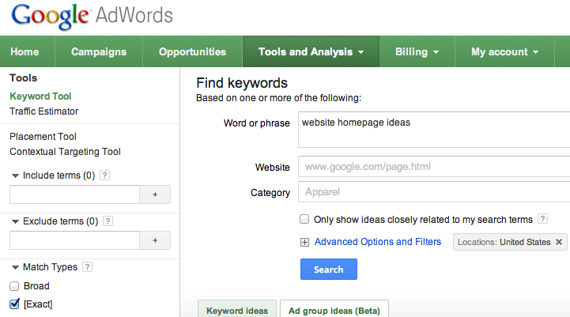Open help for closely related ideas option
Screen dimensions: 570x317
543,219
